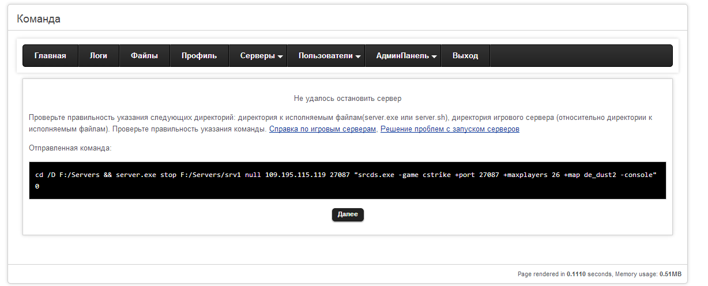Open the Логи section
This screenshot has width=708, height=286.
[99, 56]
